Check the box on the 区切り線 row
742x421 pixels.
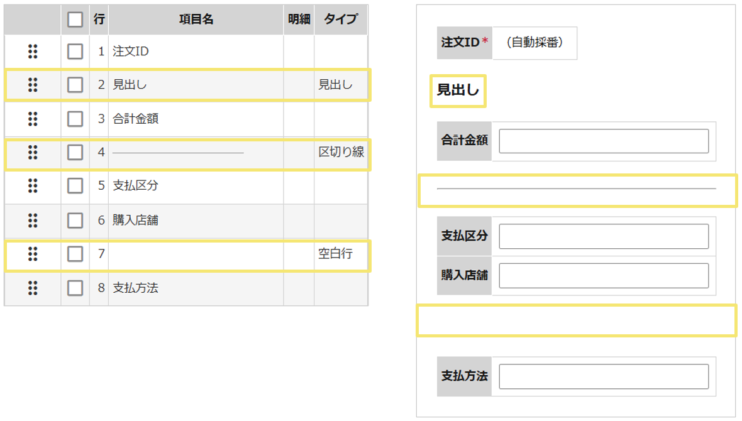coord(75,152)
